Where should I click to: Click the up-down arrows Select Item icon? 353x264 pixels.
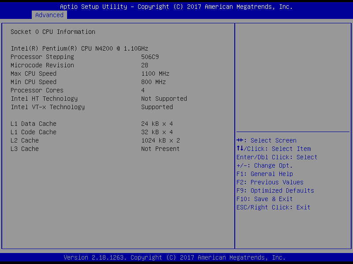point(240,149)
